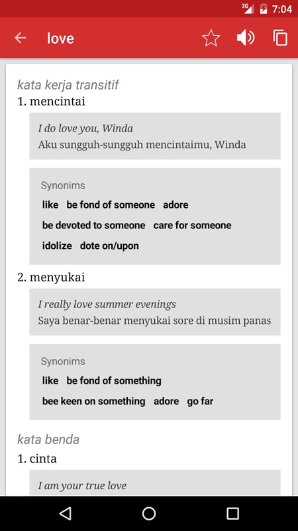298x531 pixels.
Task: Toggle the favorite star icon
Action: tap(211, 38)
